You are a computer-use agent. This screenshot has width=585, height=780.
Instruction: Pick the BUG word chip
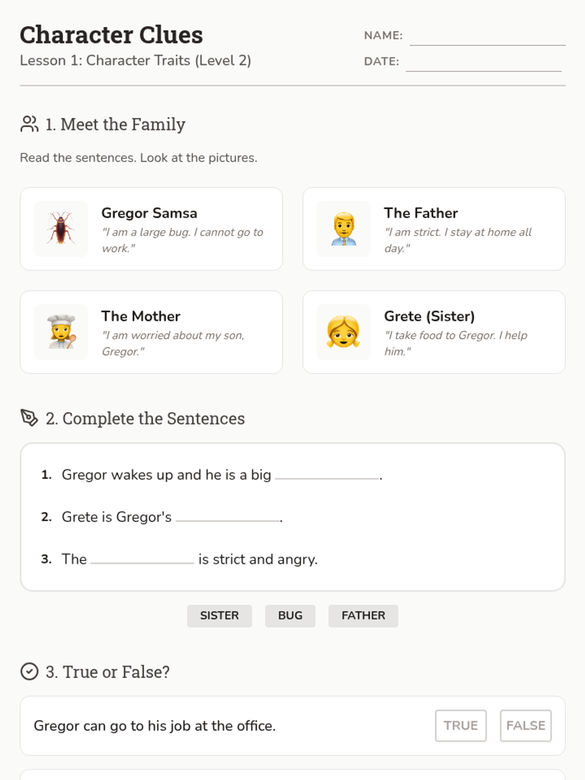click(x=290, y=616)
